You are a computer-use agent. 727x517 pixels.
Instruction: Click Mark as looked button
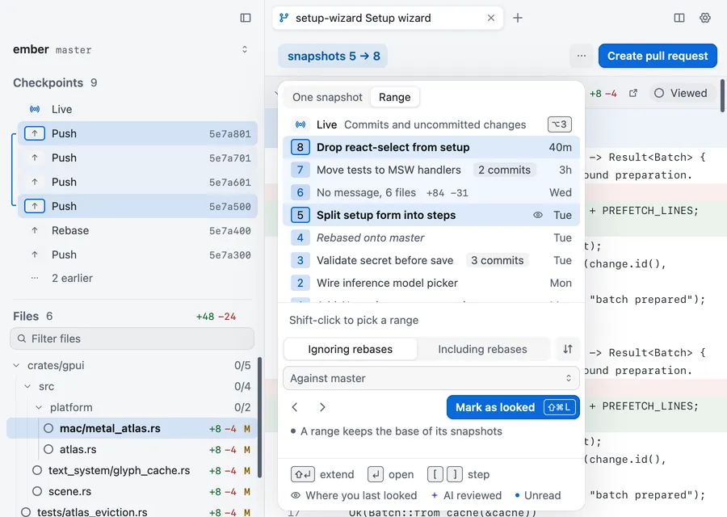coord(513,407)
